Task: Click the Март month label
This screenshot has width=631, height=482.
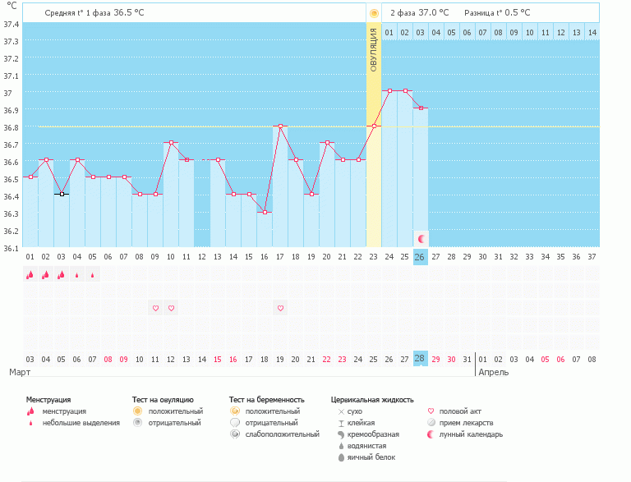Action: click(x=20, y=372)
